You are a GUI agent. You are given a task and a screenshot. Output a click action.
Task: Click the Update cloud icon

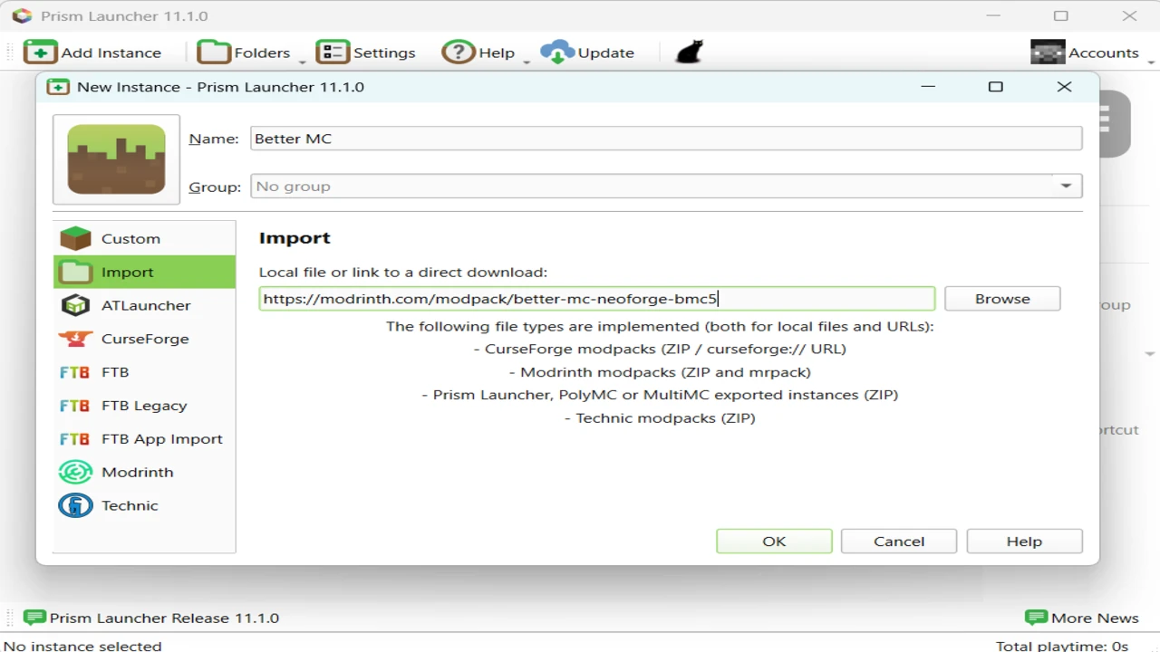pyautogui.click(x=557, y=53)
